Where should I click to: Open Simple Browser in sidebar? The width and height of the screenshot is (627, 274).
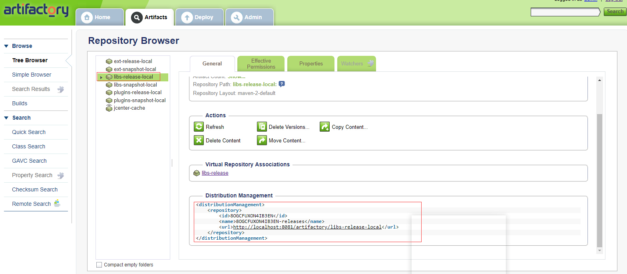32,75
